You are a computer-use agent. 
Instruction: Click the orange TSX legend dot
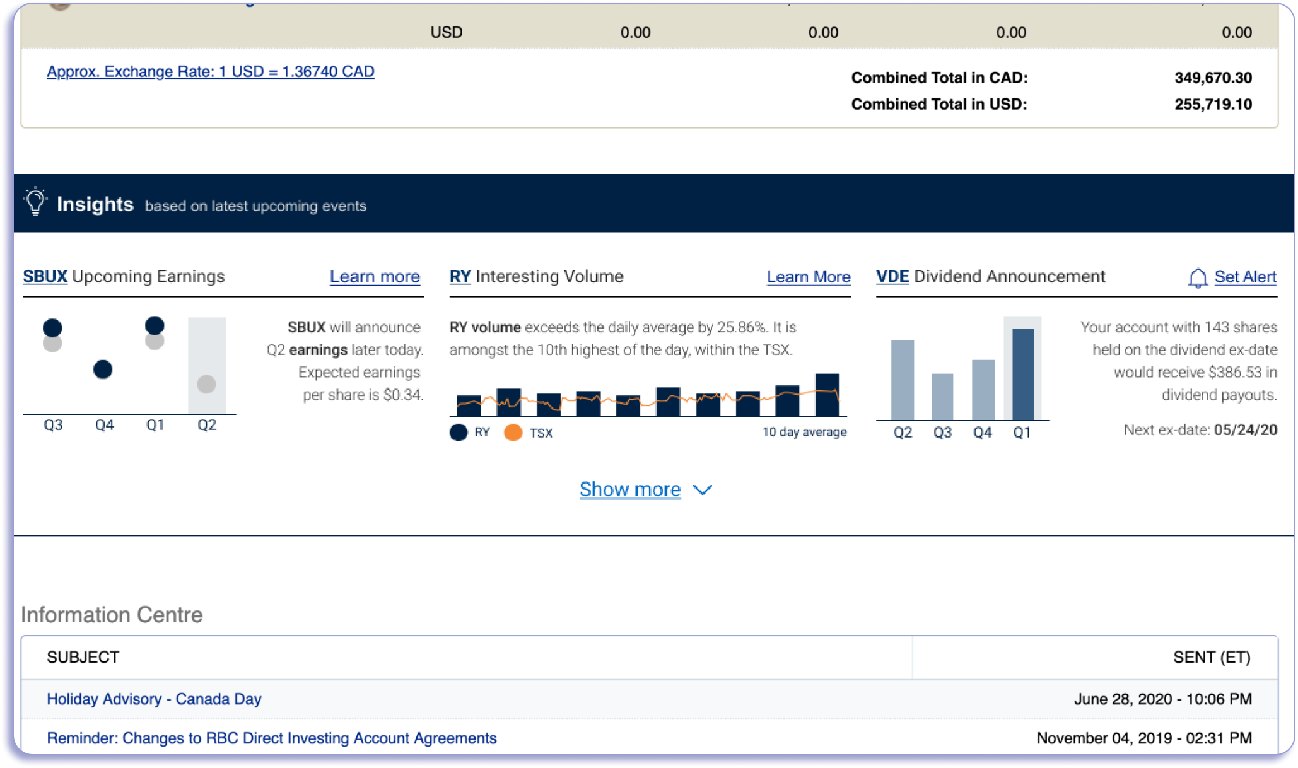(513, 433)
